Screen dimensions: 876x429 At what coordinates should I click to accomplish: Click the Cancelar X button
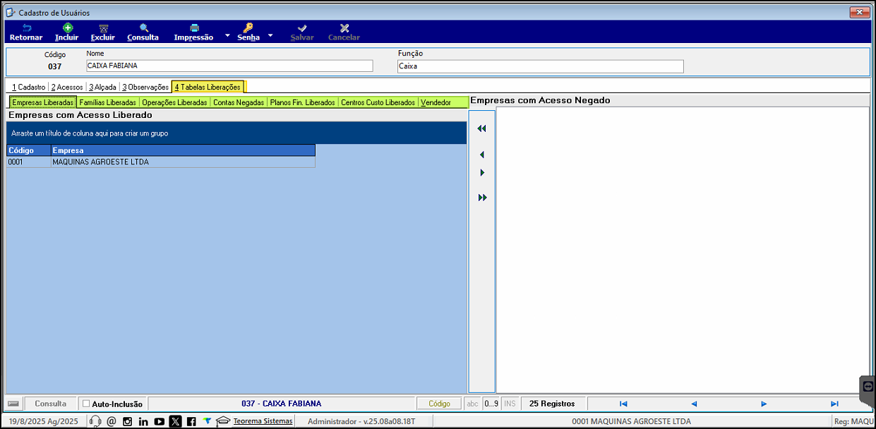(x=344, y=32)
